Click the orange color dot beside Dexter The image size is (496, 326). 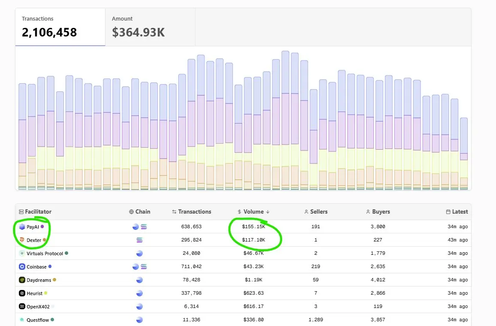pyautogui.click(x=44, y=240)
